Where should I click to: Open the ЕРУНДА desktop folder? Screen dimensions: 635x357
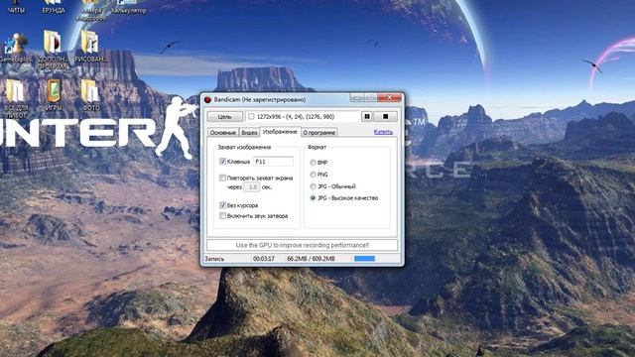tap(53, 7)
